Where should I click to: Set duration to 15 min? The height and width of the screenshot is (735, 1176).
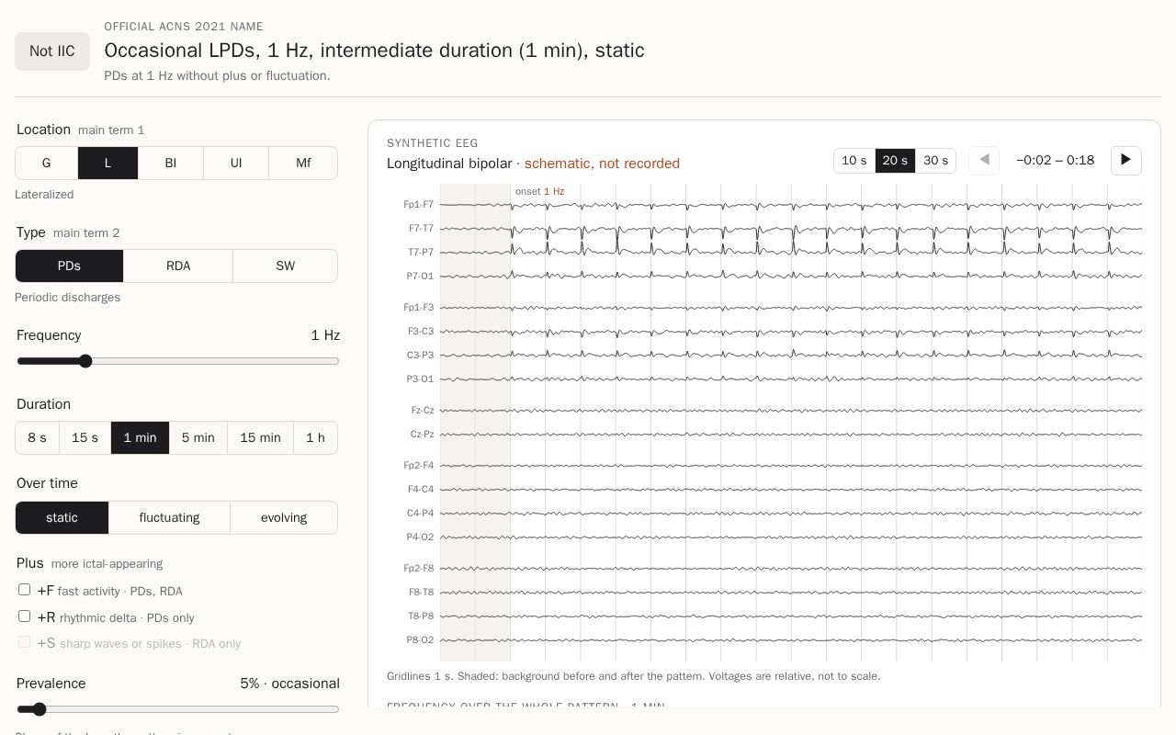click(261, 437)
